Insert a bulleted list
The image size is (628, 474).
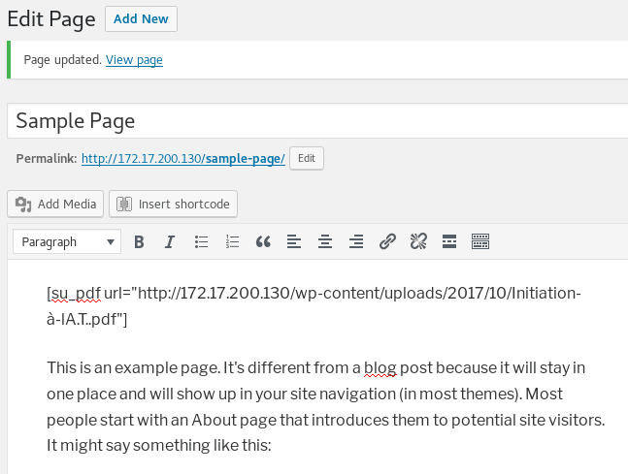[x=201, y=241]
